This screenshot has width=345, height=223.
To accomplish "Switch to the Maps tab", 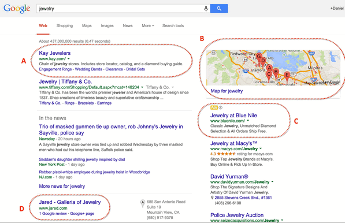I will pyautogui.click(x=87, y=26).
